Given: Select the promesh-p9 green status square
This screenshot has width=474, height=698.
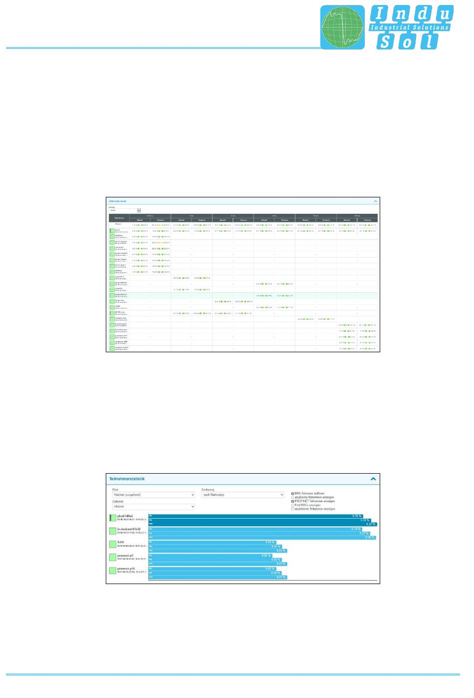Looking at the screenshot, I should 113,557.
